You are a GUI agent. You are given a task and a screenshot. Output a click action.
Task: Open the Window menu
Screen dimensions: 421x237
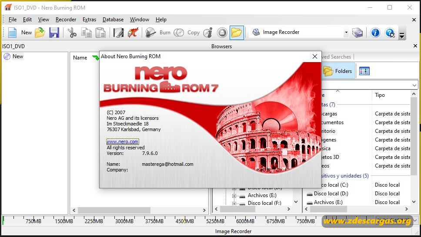coord(140,20)
